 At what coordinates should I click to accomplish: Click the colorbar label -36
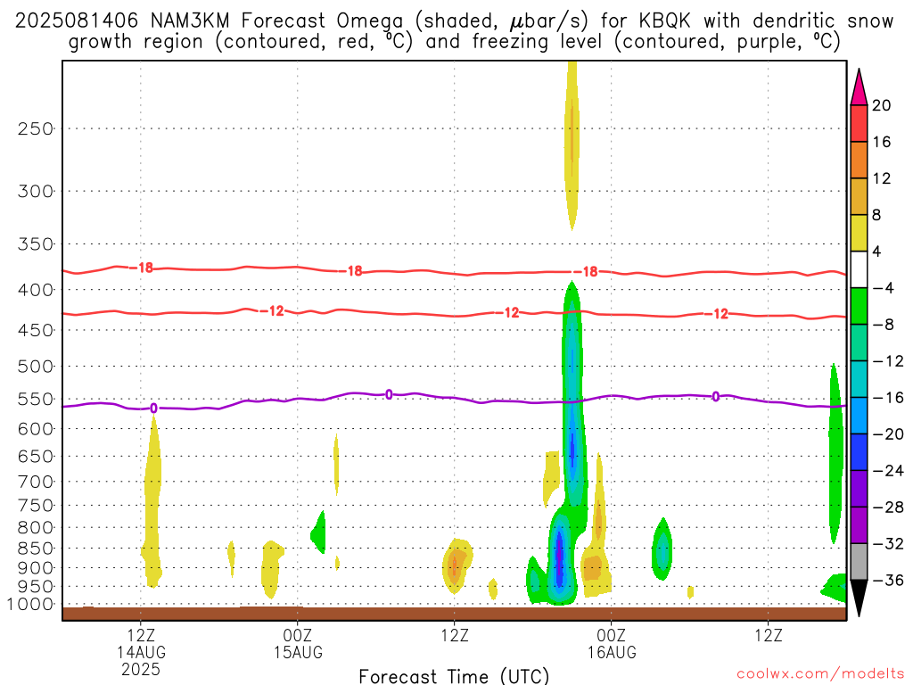coord(888,580)
